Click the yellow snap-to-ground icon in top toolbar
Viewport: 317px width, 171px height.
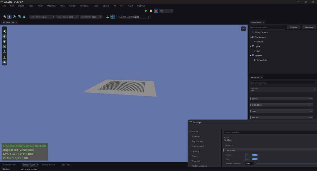(108, 17)
